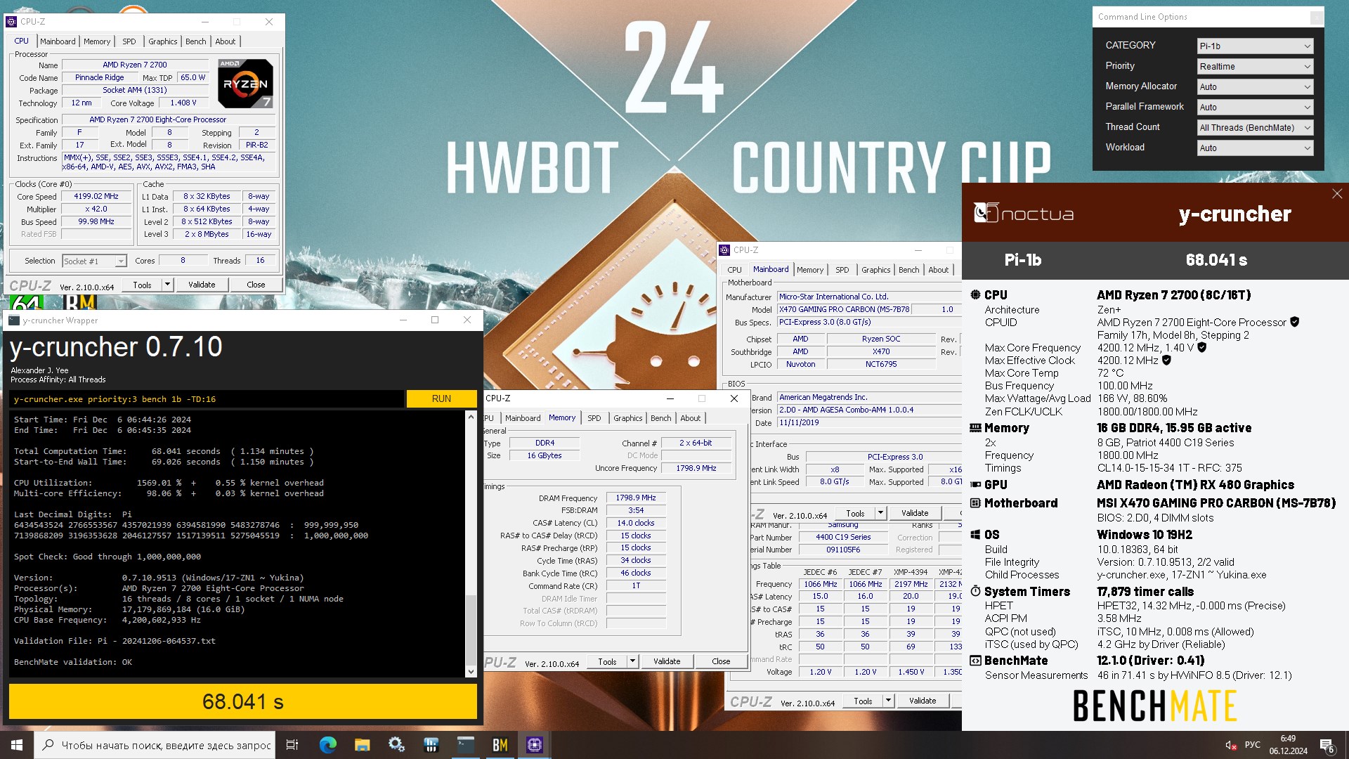Click the icon beside the BenchMate 12.1.0 row
This screenshot has height=759, width=1349.
(x=975, y=661)
